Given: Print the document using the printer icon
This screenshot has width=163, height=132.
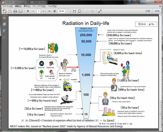Looking at the screenshot, I should pos(15,11).
